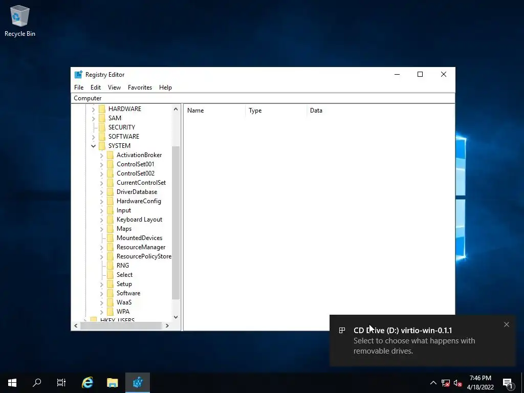Click the WPA folder icon
This screenshot has width=524, height=393.
[111, 312]
